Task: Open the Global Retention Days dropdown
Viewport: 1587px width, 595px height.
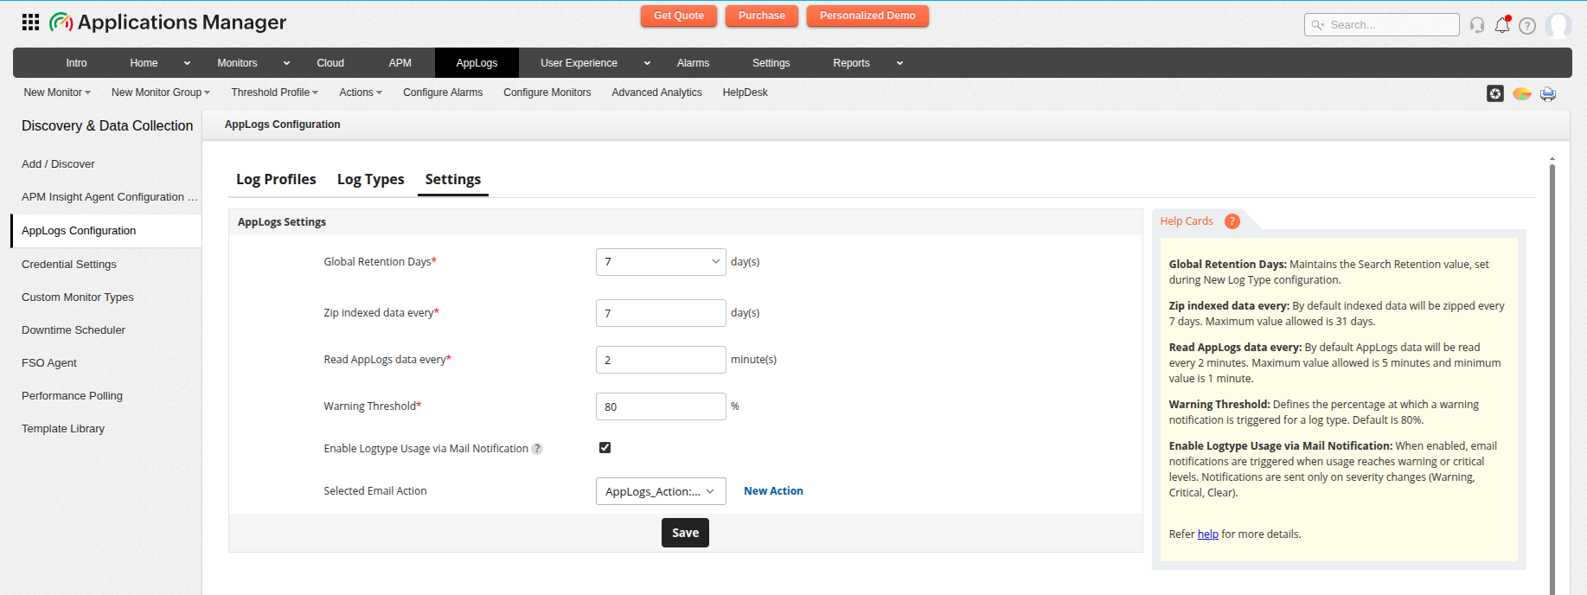Action: click(661, 262)
